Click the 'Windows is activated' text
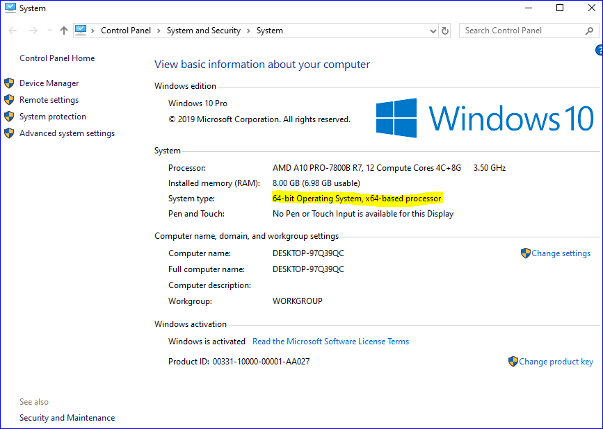 [x=207, y=342]
